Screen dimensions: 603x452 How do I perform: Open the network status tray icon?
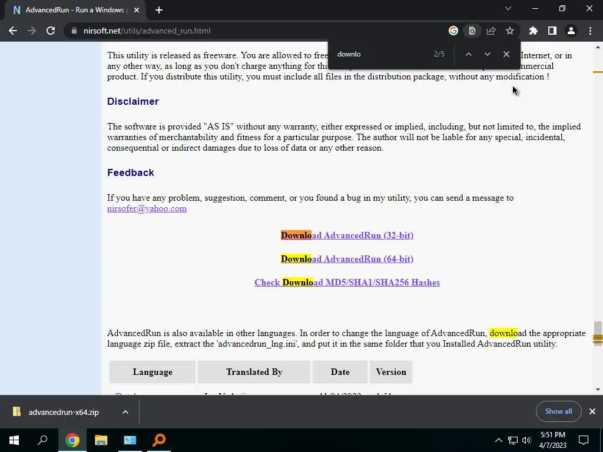(x=513, y=440)
